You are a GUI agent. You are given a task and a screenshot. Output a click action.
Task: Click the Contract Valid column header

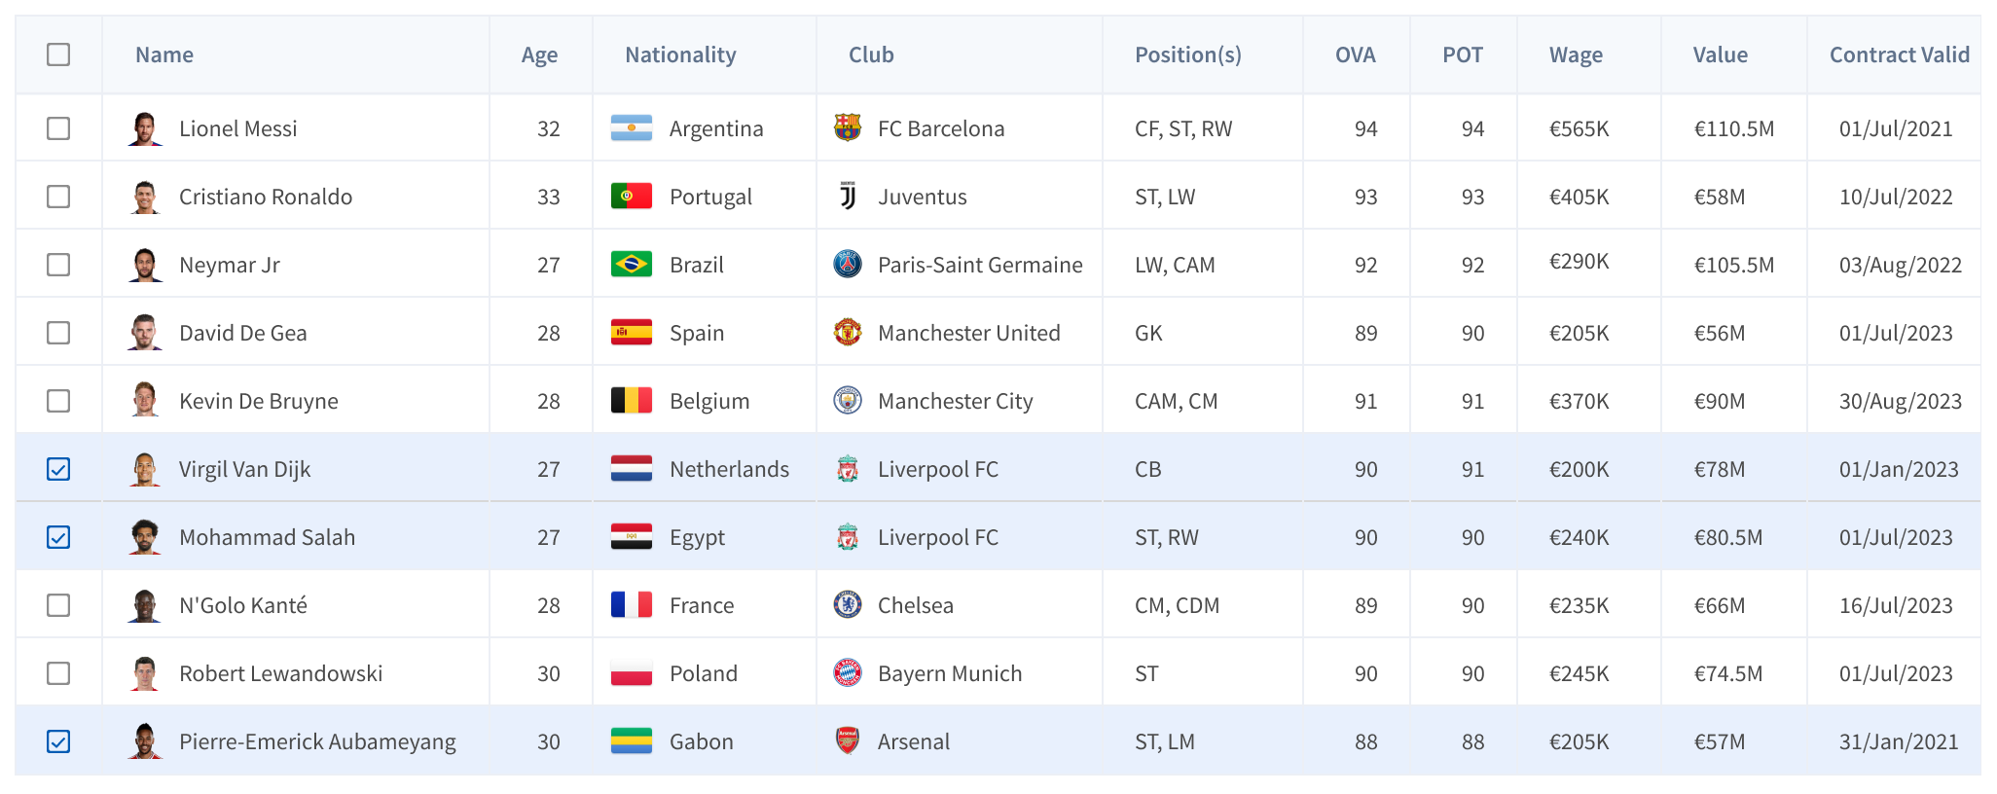1899,55
